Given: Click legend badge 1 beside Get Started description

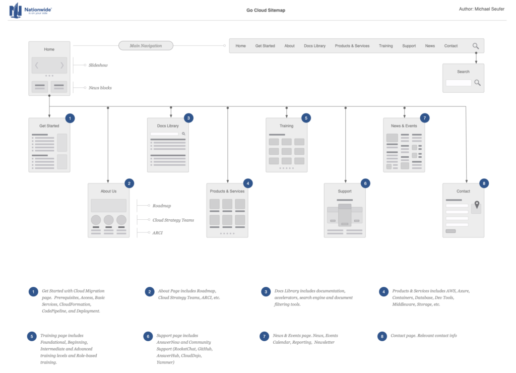Looking at the screenshot, I should (33, 292).
